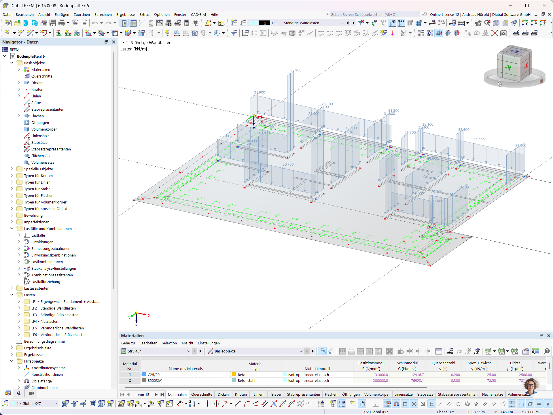Screen dimensions: 553x415
Task: Click the new member tool icon
Action: (x=30, y=33)
